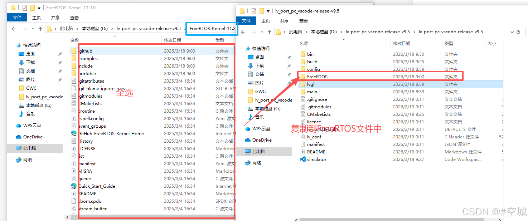Screen dimensions: 528x221
Task: Select the README markdown file icon in right window
Action: click(x=302, y=152)
